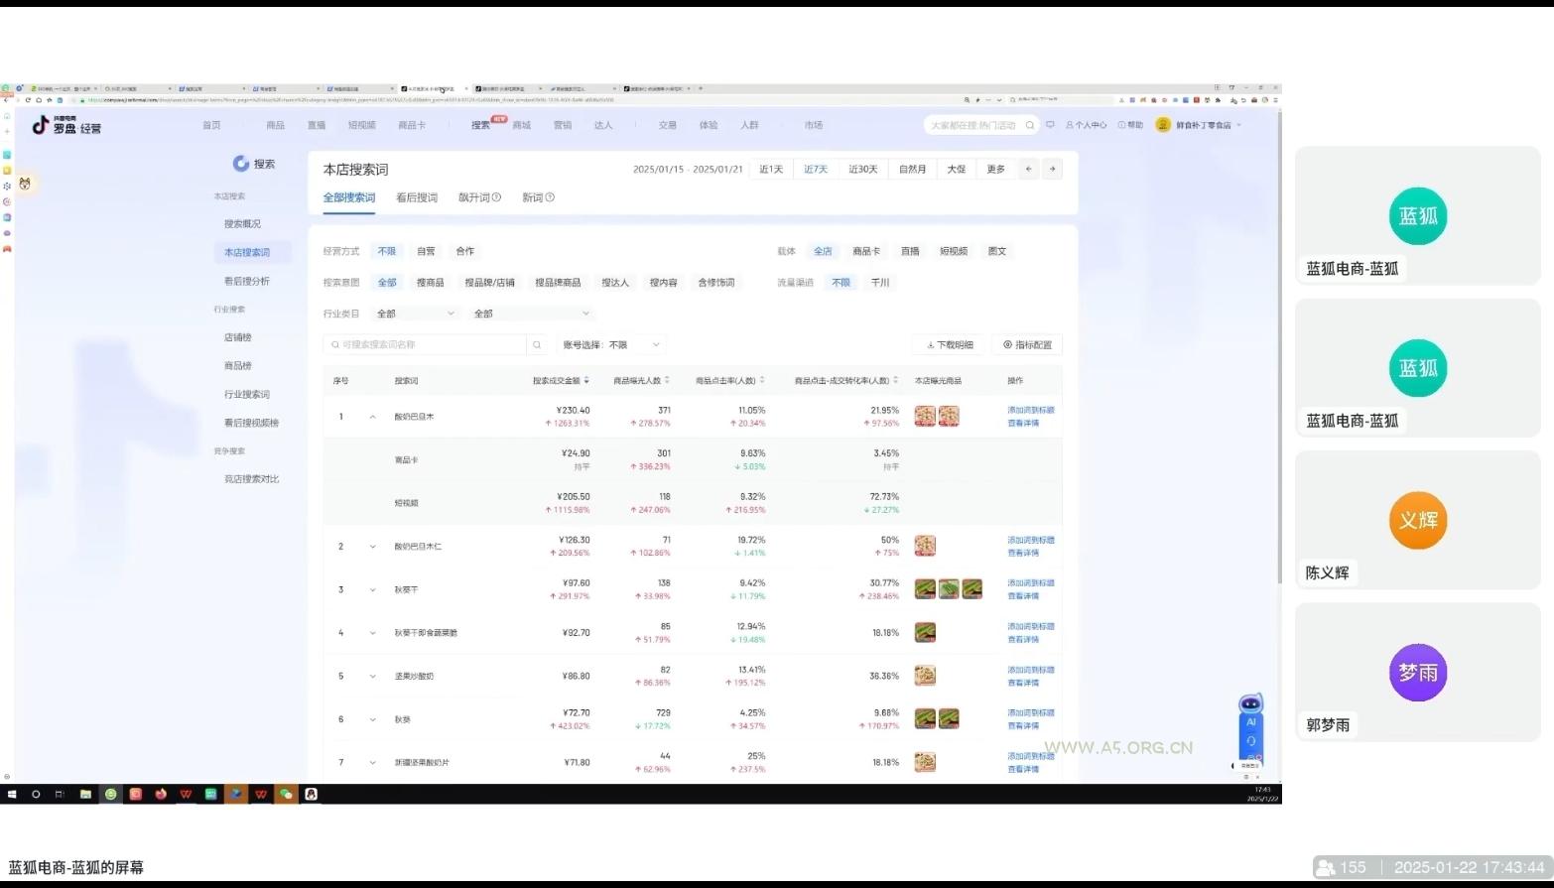Click the 罗盘·经营 Douyin Compass logo
This screenshot has width=1554, height=888.
click(67, 126)
